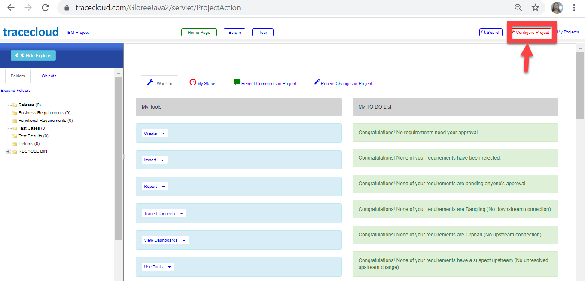The height and width of the screenshot is (281, 585).
Task: Click 'No requirements need your approval' message
Action: [455, 133]
